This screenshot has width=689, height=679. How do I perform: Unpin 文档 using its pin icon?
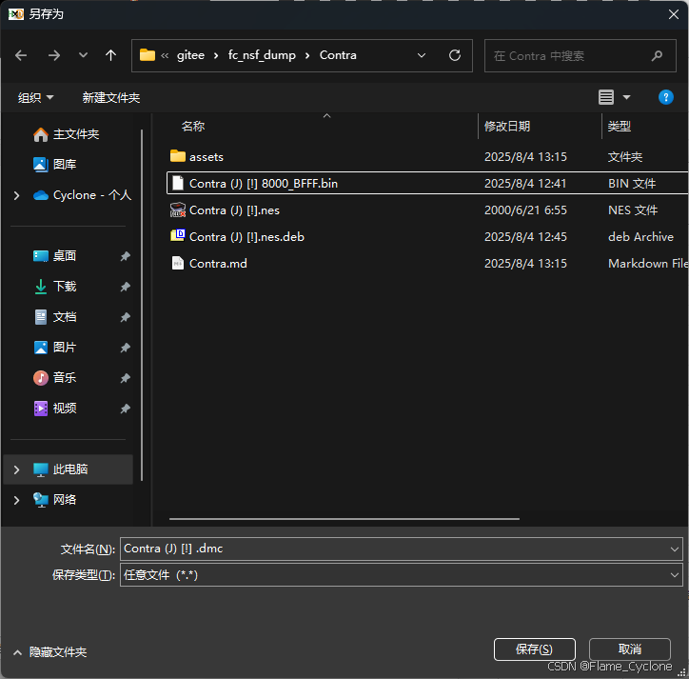(x=126, y=317)
